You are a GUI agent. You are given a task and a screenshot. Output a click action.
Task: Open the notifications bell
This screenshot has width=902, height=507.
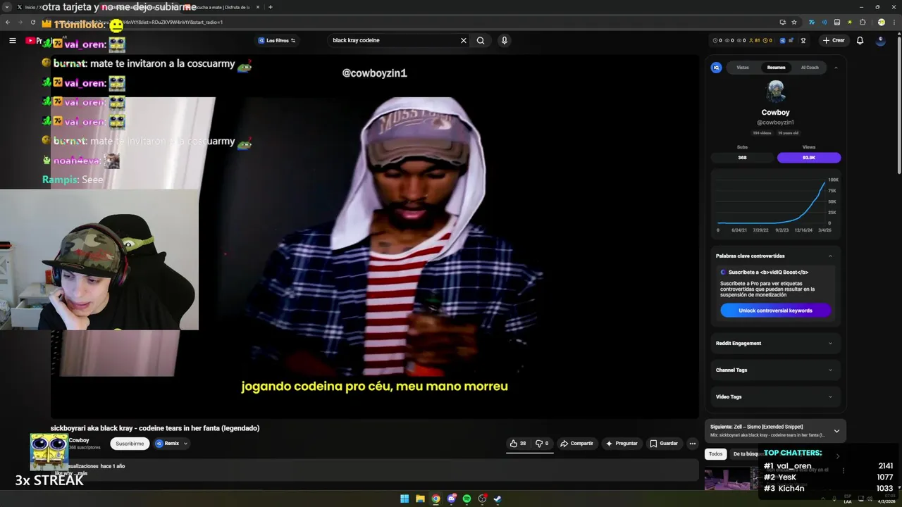[x=860, y=40]
